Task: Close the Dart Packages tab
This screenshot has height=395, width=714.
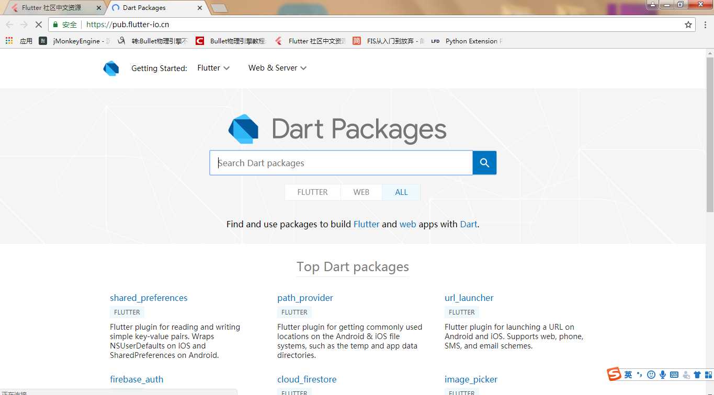Action: coord(200,8)
